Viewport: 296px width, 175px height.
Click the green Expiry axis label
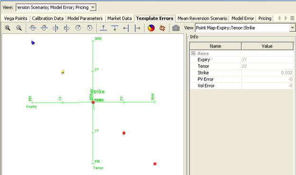click(31, 107)
